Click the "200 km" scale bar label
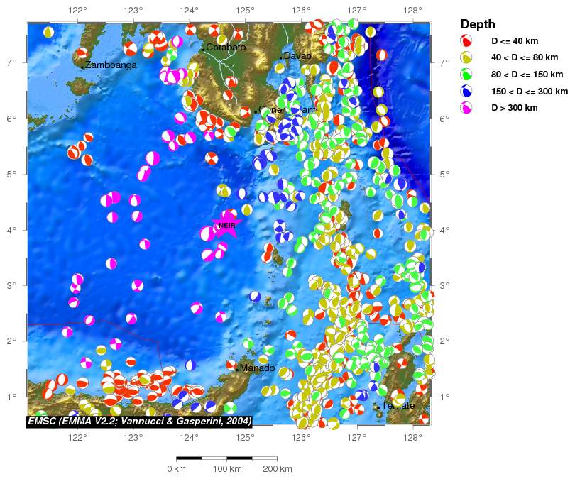This screenshot has height=479, width=575. tap(278, 469)
